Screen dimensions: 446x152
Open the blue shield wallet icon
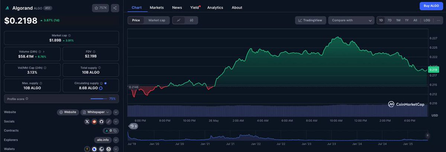coord(94,149)
